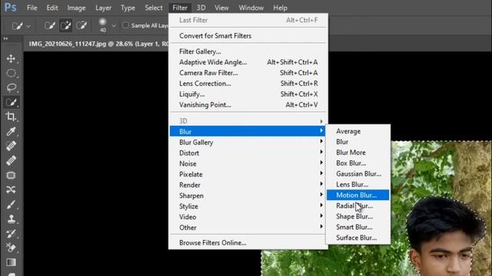492x276 pixels.
Task: Choose Vanishing Point... filter
Action: pyautogui.click(x=248, y=104)
